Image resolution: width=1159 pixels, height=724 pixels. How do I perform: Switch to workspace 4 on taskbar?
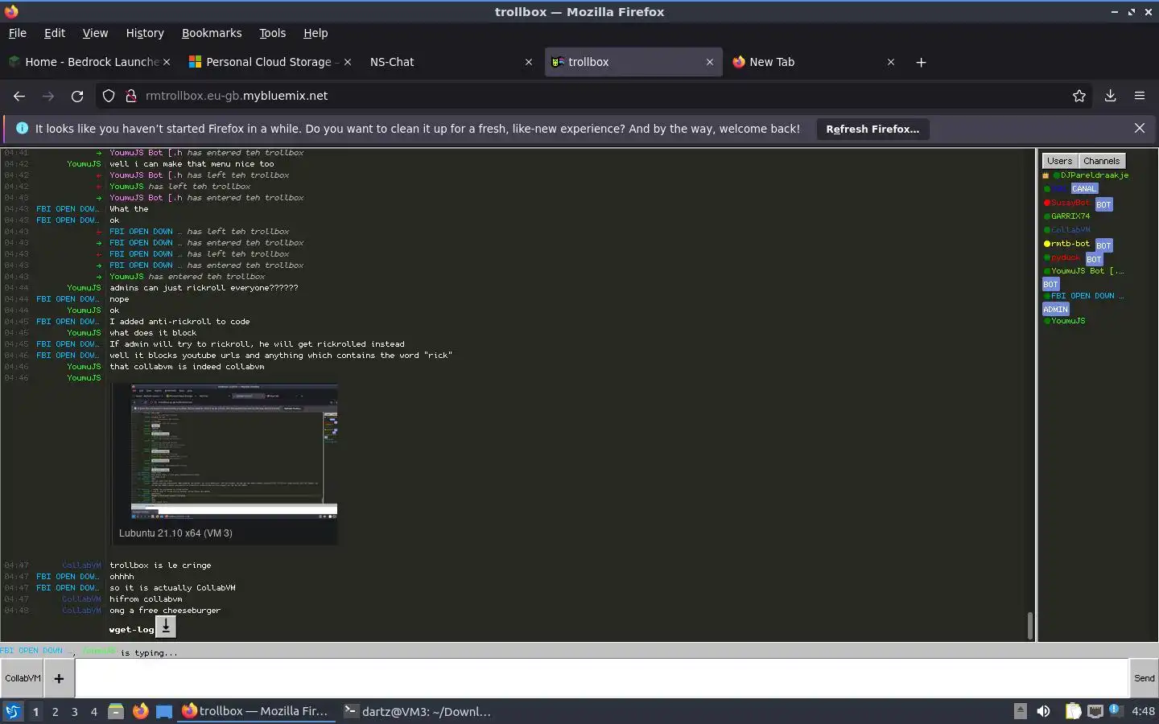(x=94, y=711)
